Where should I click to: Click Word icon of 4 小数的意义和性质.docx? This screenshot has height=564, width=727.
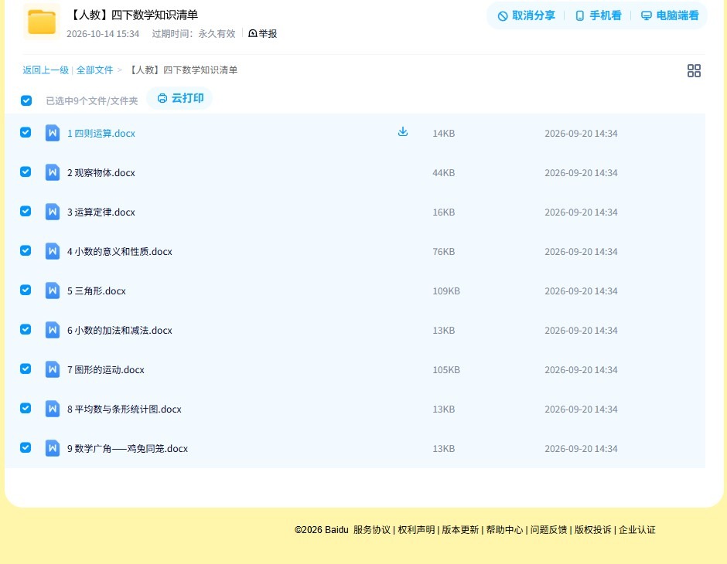tap(53, 251)
